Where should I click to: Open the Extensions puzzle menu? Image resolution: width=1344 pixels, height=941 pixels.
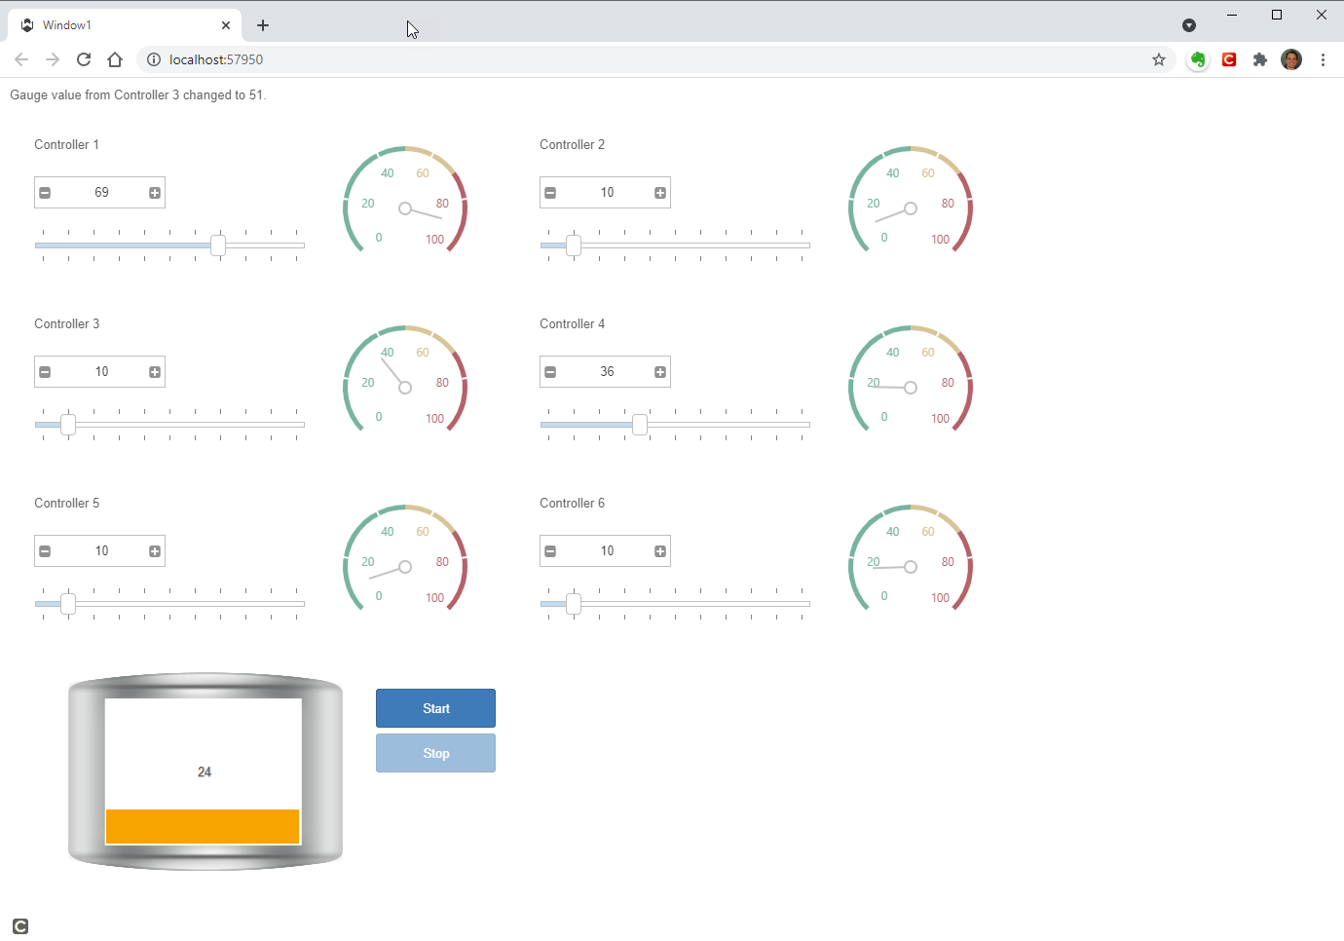click(1260, 59)
